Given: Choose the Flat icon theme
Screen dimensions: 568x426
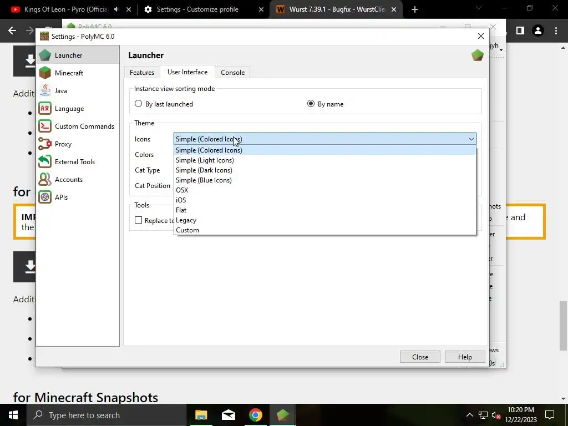Looking at the screenshot, I should click(x=325, y=210).
